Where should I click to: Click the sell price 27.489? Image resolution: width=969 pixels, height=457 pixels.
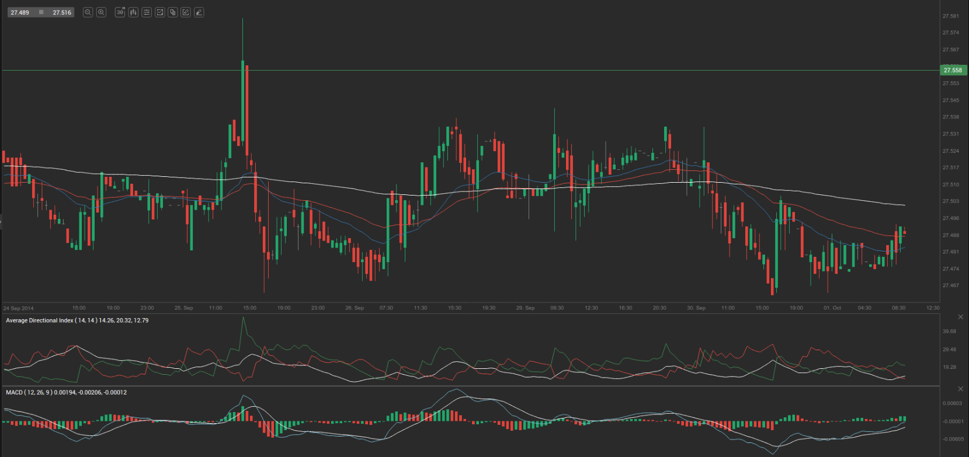click(20, 12)
